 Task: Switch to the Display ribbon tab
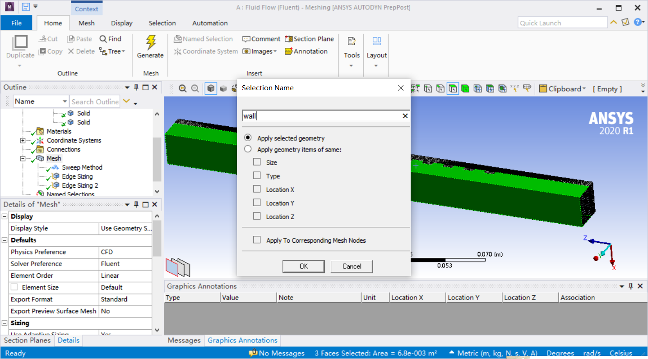pyautogui.click(x=122, y=23)
